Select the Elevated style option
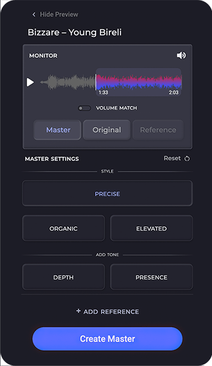 click(x=151, y=228)
